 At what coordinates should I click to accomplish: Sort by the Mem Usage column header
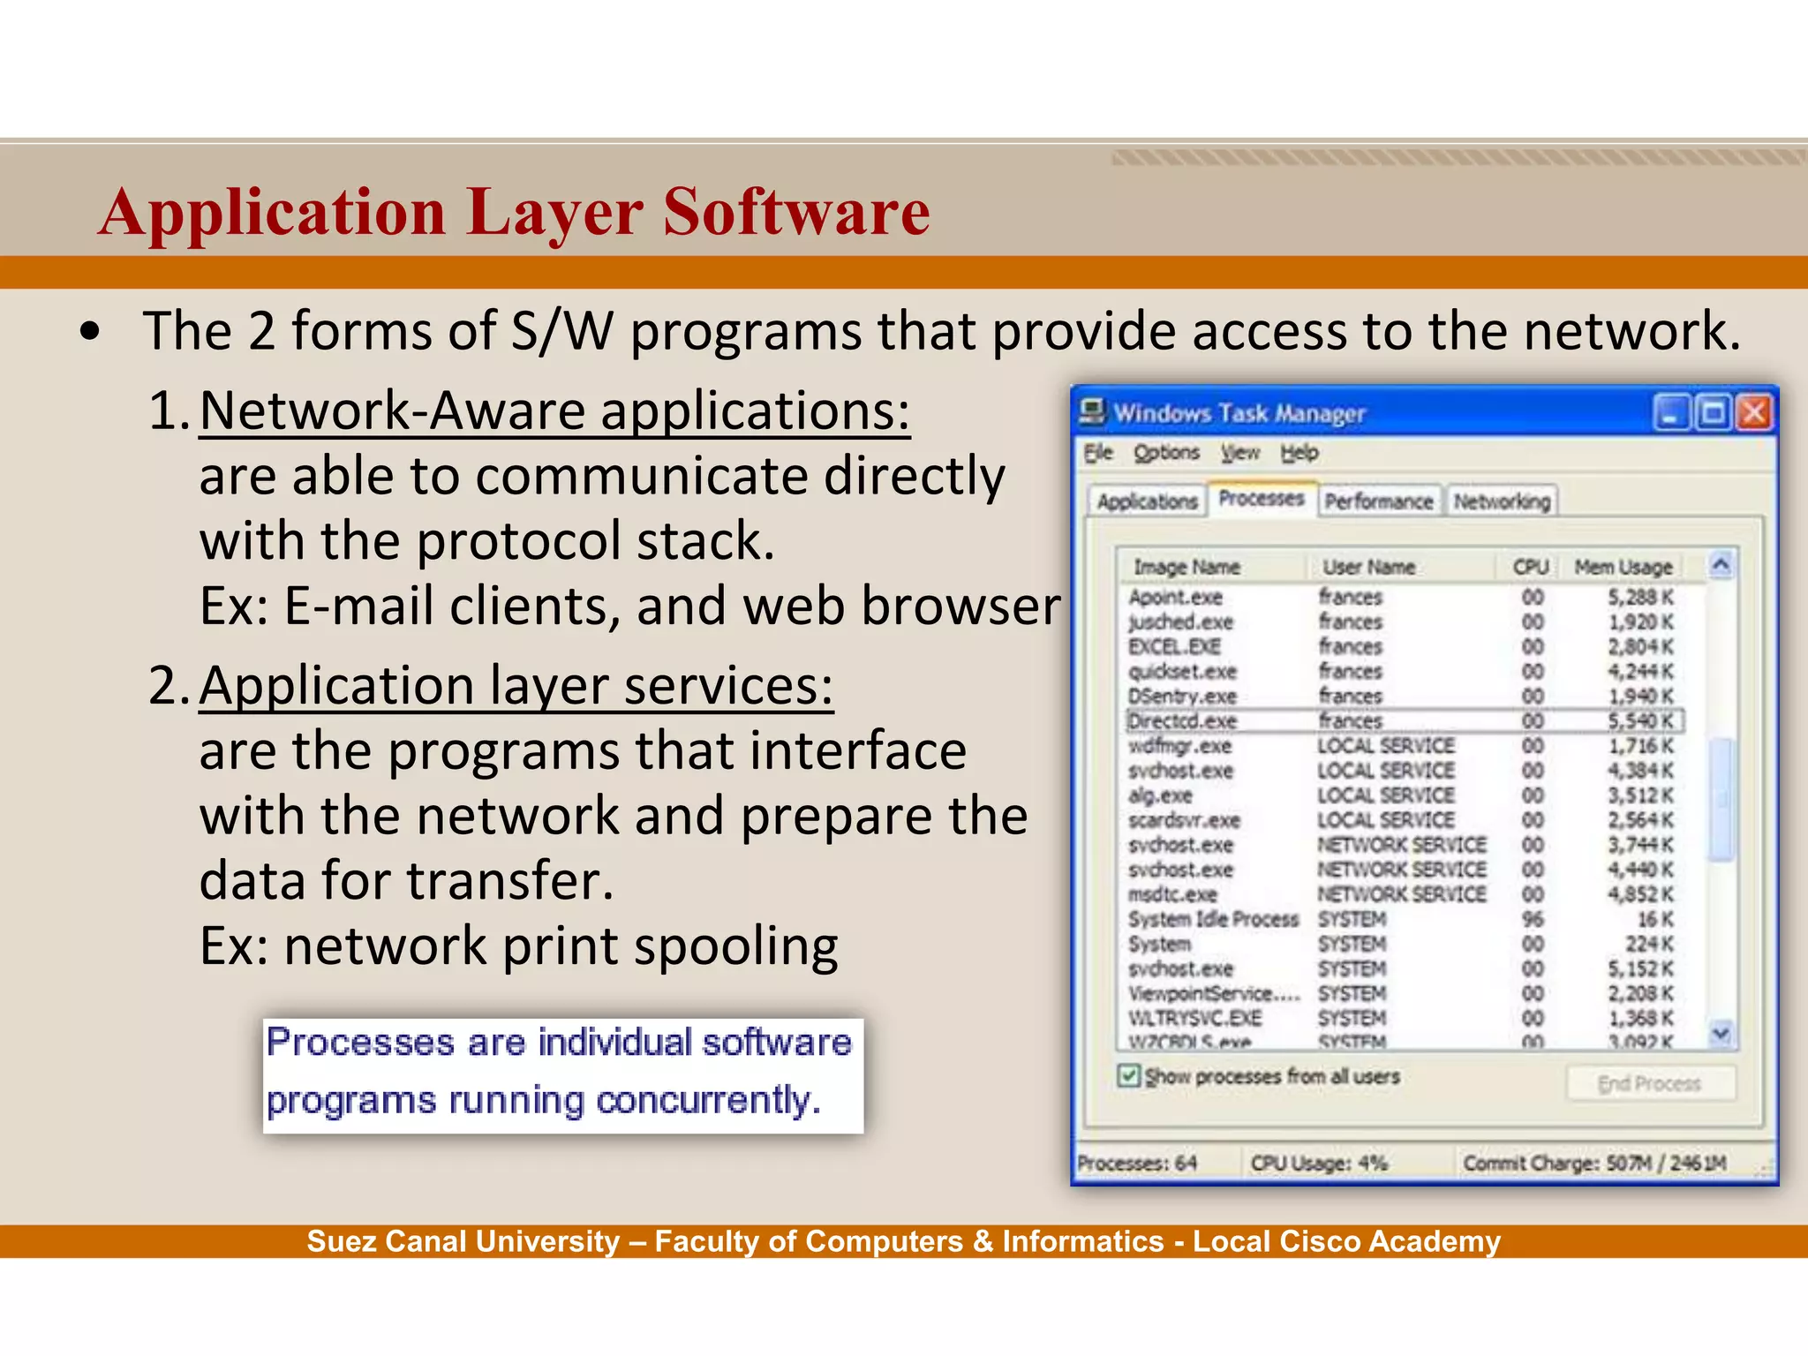tap(1623, 567)
